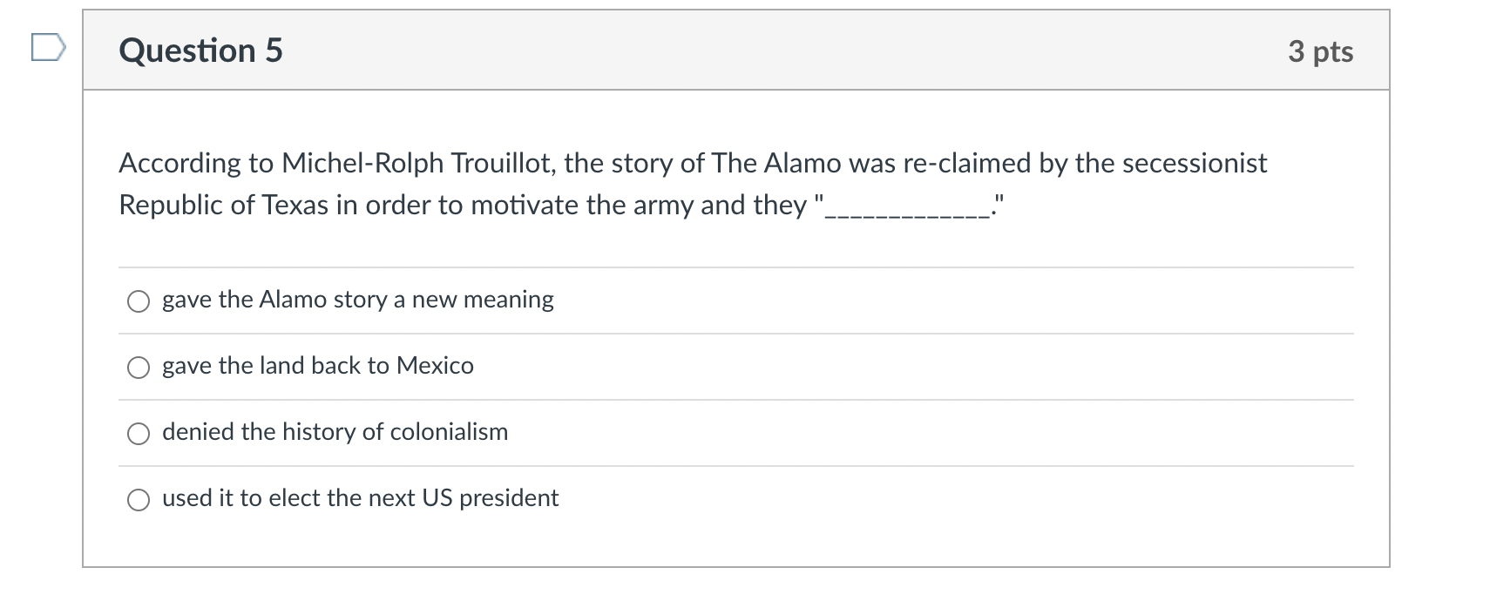The width and height of the screenshot is (1490, 608).
Task: Pick 'used it to elect the next US president'
Action: point(138,500)
